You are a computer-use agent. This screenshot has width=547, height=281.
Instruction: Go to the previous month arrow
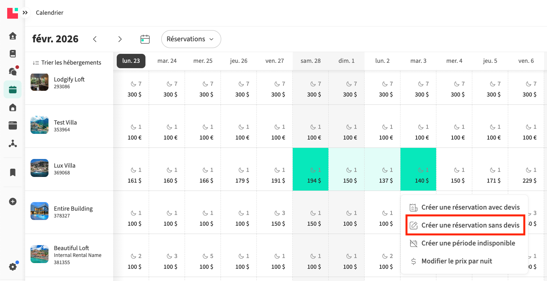95,39
